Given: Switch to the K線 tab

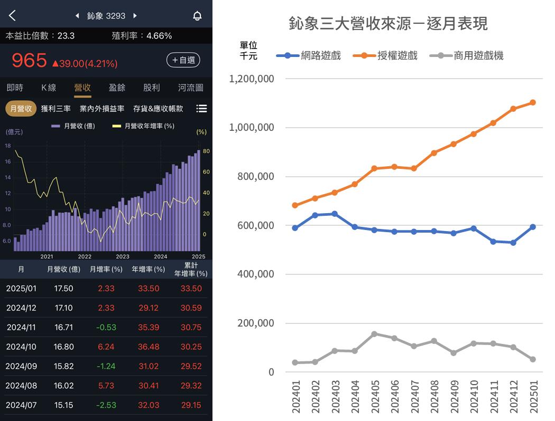Looking at the screenshot, I should click(49, 88).
